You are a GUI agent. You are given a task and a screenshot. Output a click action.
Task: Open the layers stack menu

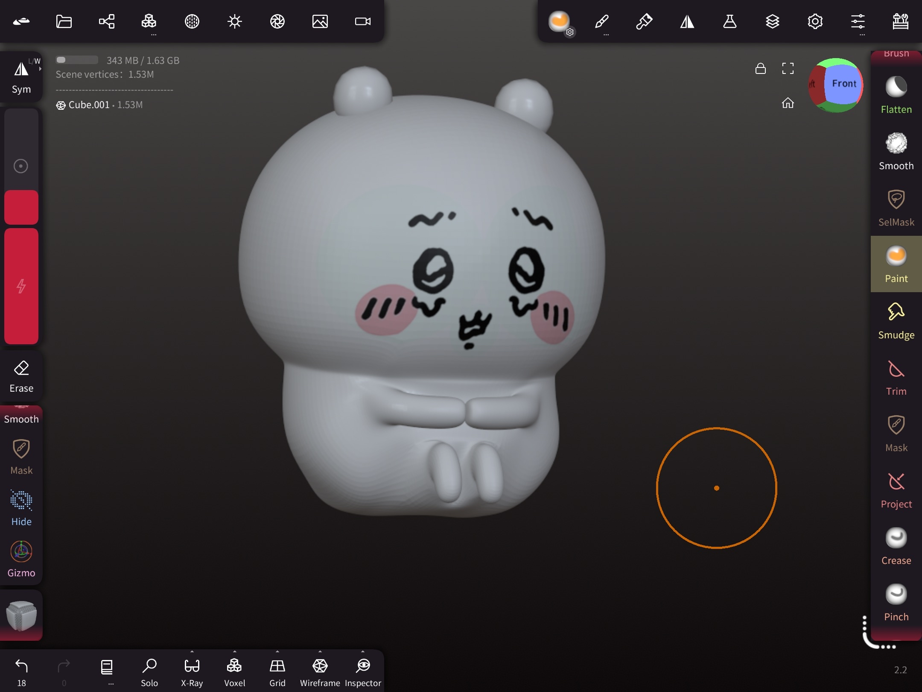[772, 21]
